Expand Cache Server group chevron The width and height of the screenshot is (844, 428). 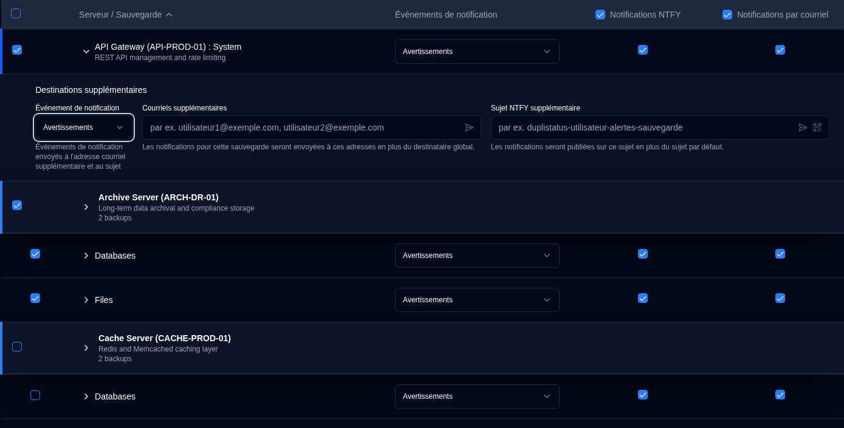[x=86, y=348]
